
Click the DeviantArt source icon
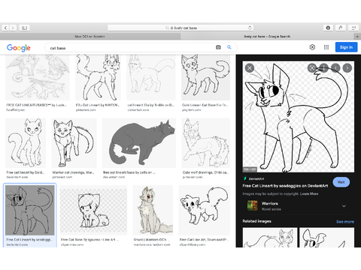pyautogui.click(x=245, y=178)
